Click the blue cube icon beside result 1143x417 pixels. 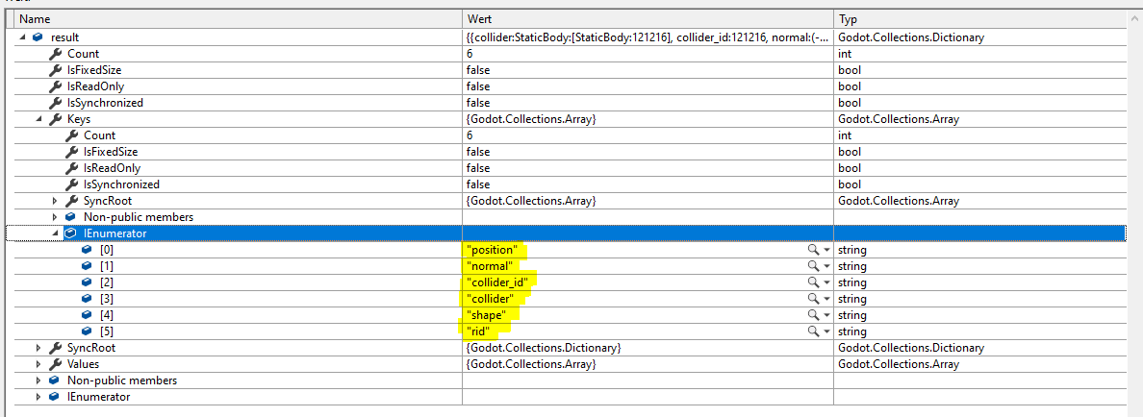pos(38,37)
